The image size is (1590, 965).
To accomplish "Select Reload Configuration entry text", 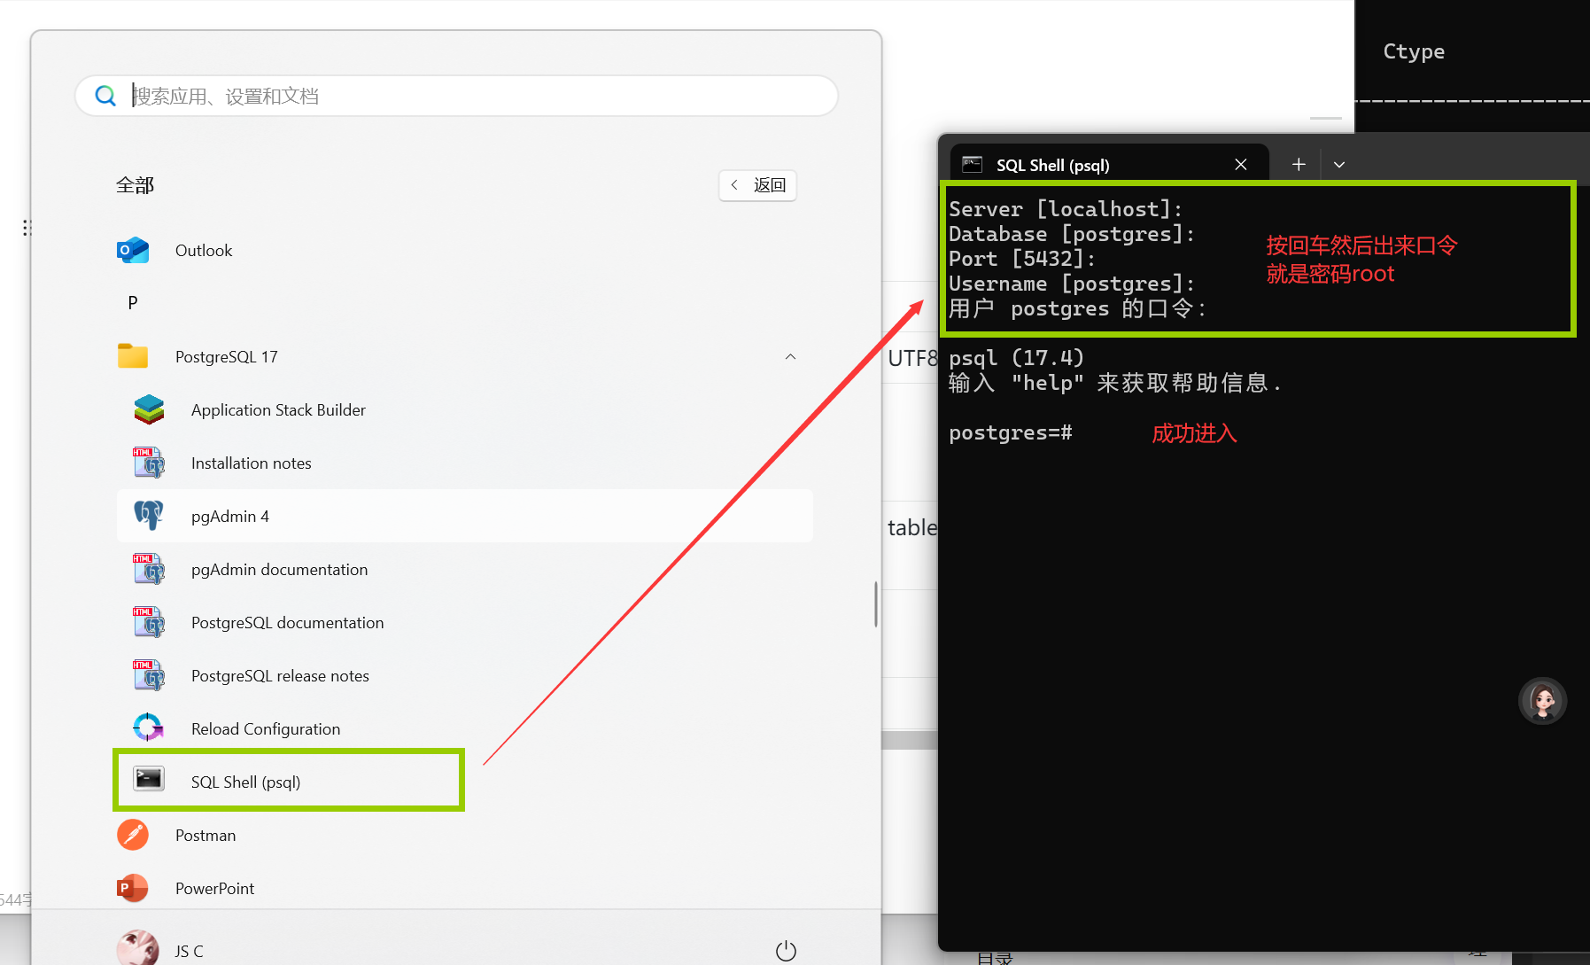I will point(266,728).
